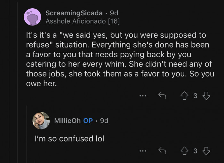Click the vote score on MillieOh's reply
224x163 pixels.
[x=196, y=151]
